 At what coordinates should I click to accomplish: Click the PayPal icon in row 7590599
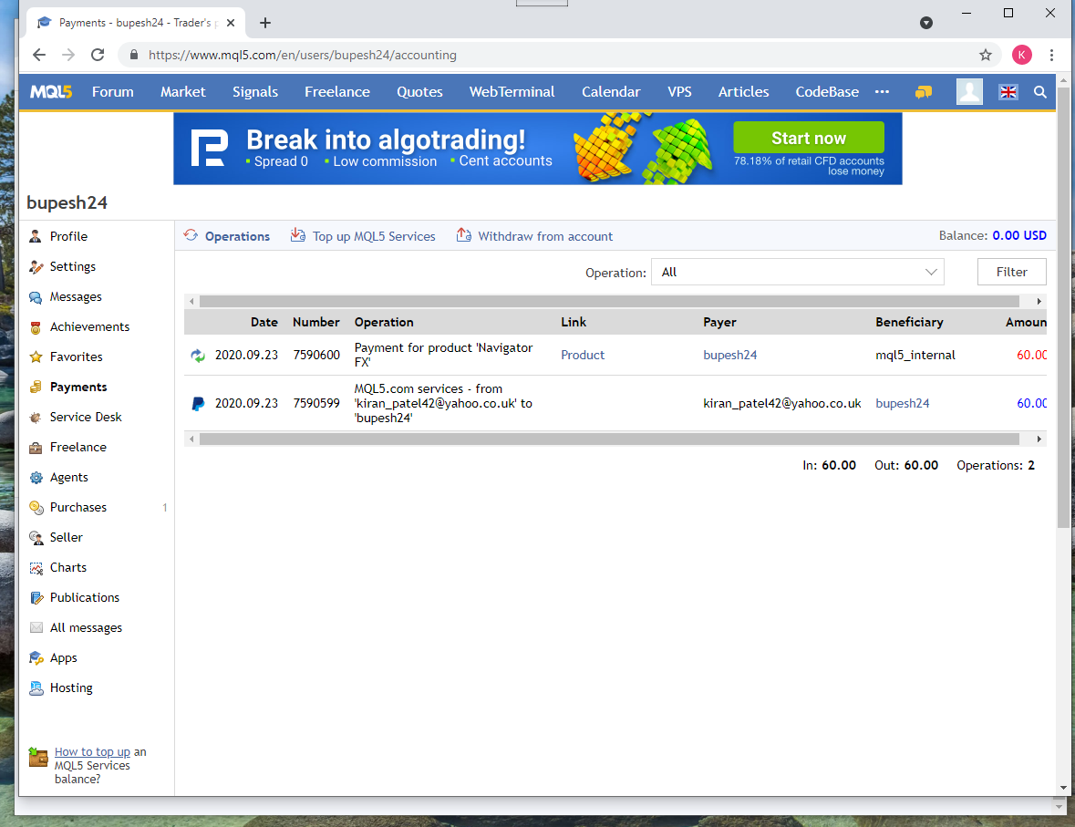coord(198,404)
